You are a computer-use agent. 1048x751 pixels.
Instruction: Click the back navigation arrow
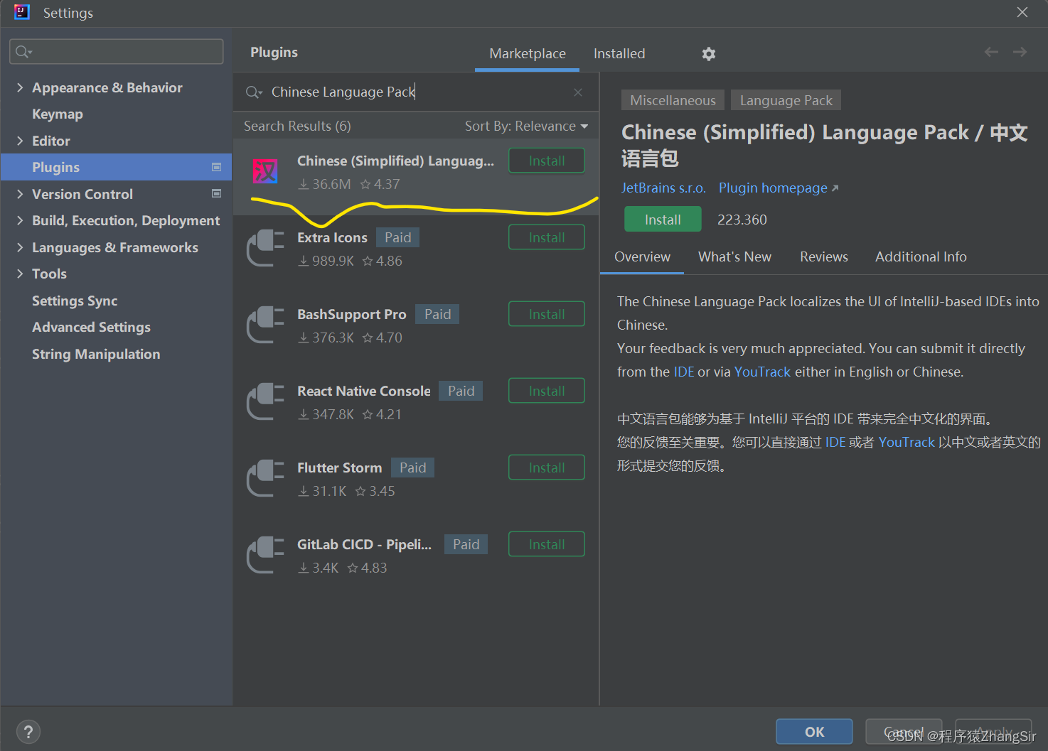pyautogui.click(x=991, y=52)
